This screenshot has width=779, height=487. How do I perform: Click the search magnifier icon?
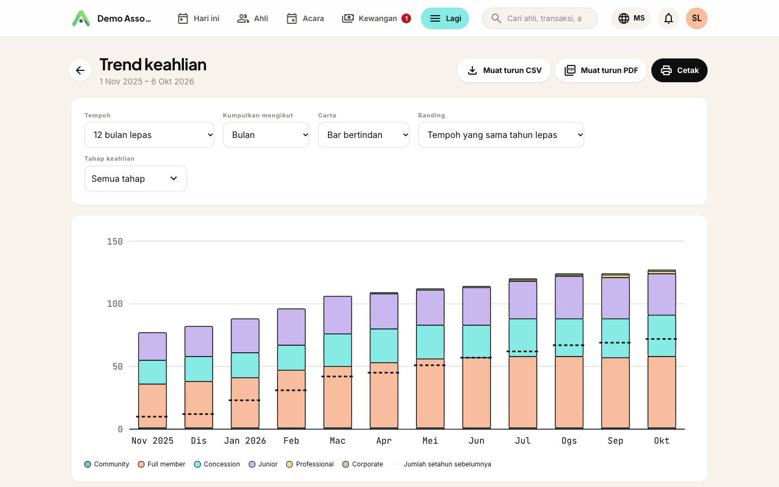[x=496, y=18]
